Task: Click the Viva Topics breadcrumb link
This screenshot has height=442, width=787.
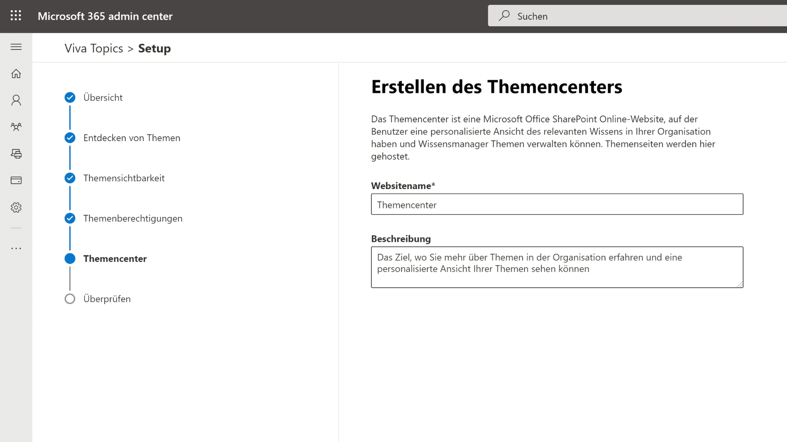Action: [x=94, y=48]
